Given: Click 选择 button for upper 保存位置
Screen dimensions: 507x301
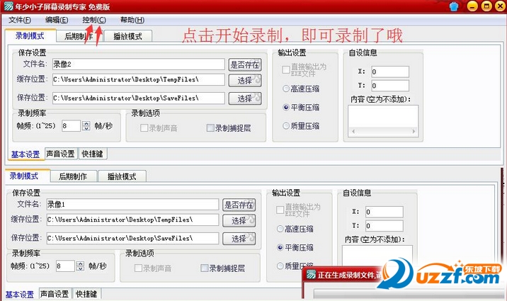Looking at the screenshot, I should (245, 98).
